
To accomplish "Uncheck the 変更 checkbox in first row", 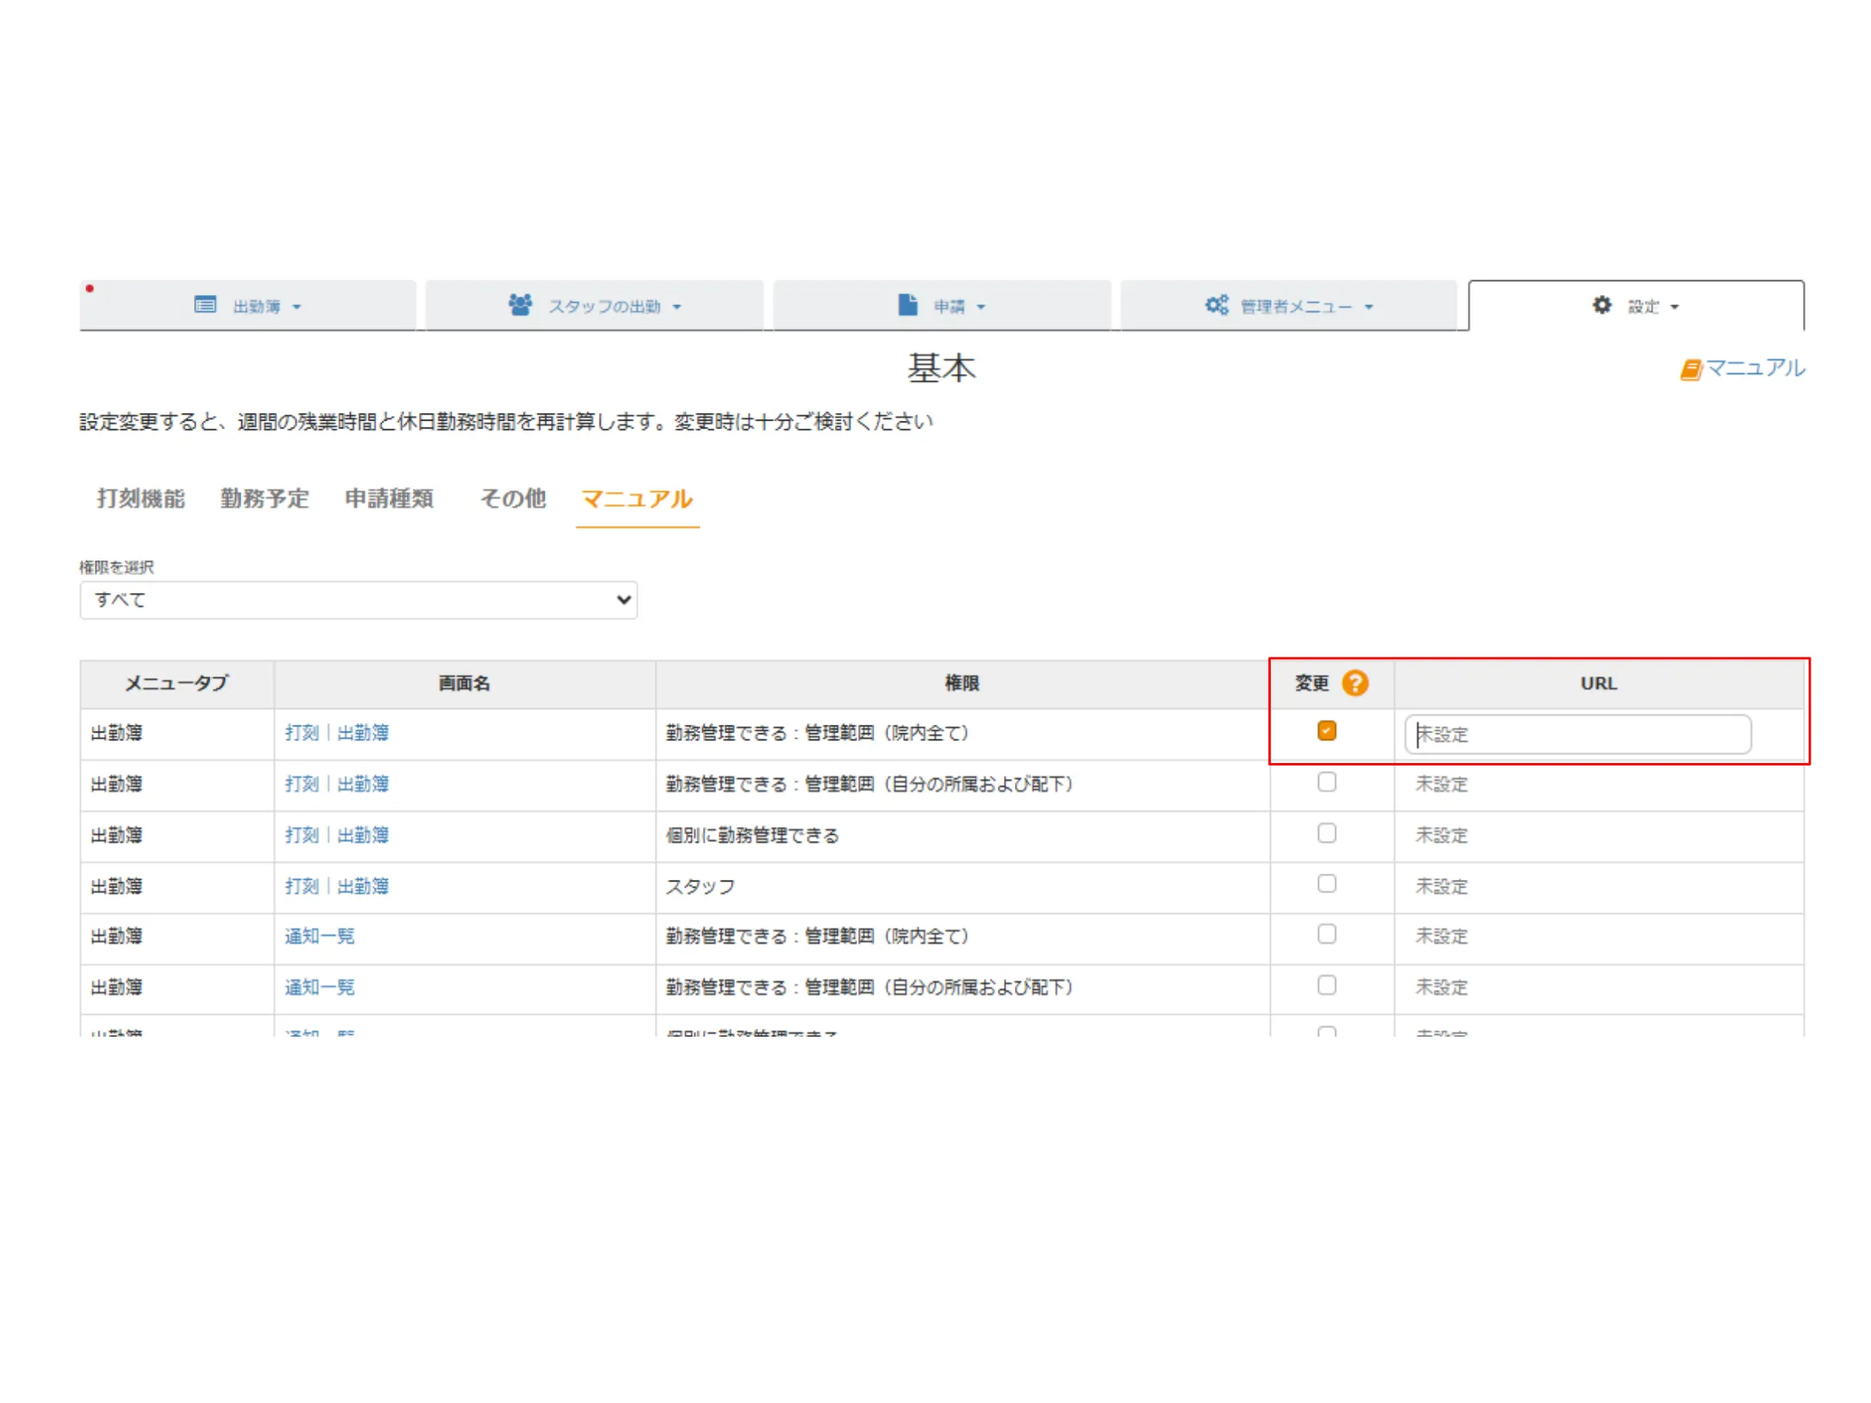I will click(1326, 731).
